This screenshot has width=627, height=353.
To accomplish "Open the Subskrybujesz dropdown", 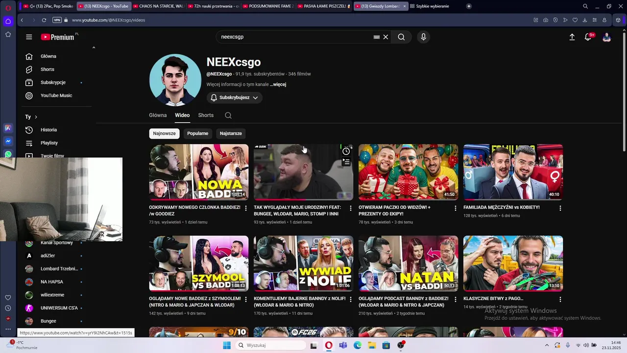I will pos(234,98).
